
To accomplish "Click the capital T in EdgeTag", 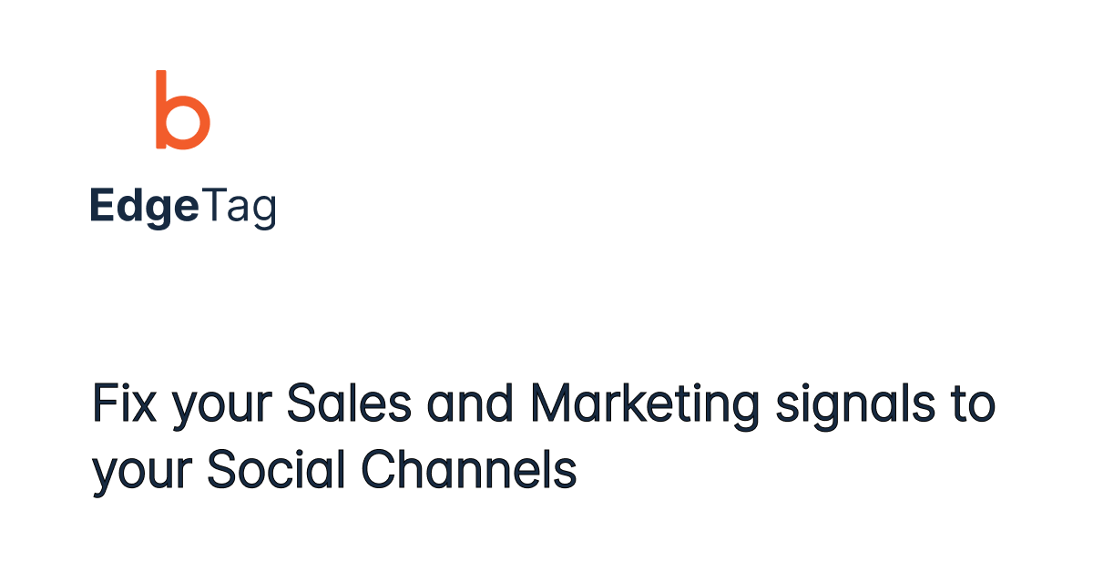I will click(x=211, y=207).
